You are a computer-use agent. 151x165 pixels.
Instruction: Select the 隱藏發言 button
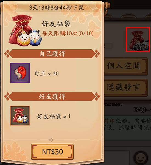pos(126,87)
